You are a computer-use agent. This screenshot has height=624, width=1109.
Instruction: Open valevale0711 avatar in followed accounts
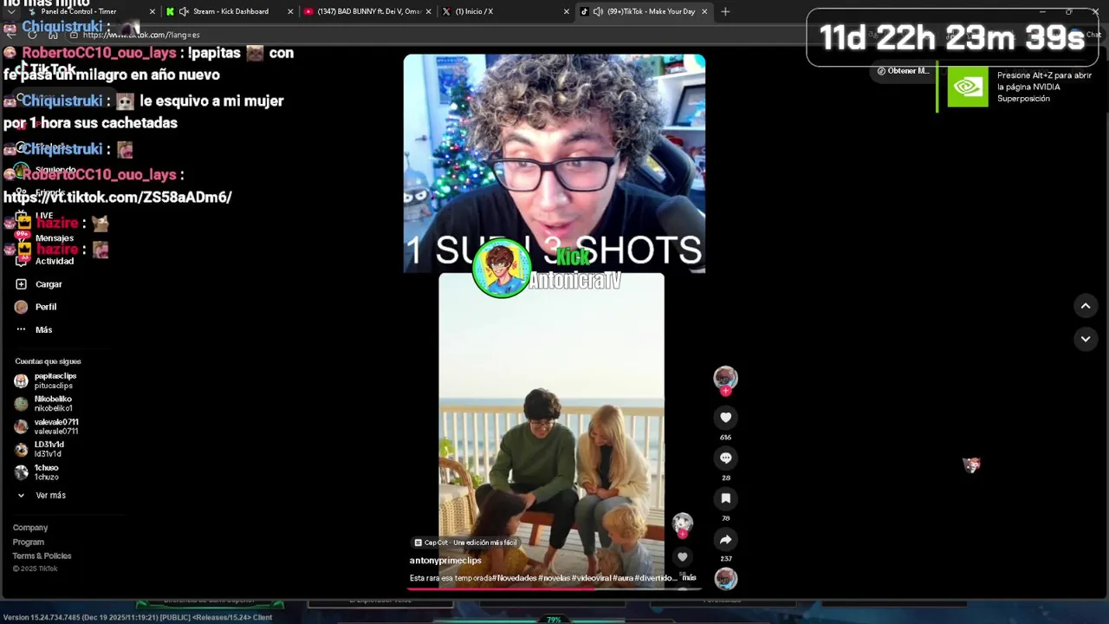[21, 426]
